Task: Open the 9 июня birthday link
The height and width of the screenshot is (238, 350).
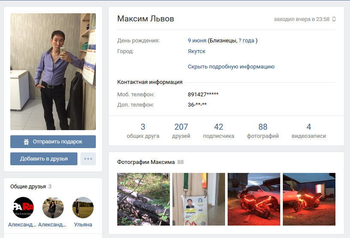Action: (x=197, y=40)
